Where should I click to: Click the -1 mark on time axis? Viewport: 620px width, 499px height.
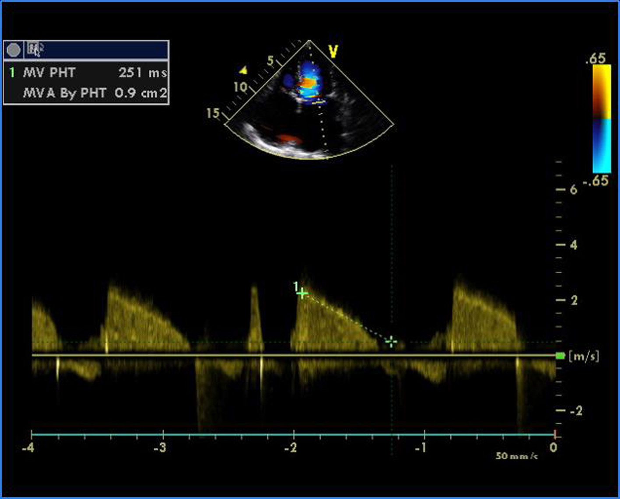420,448
